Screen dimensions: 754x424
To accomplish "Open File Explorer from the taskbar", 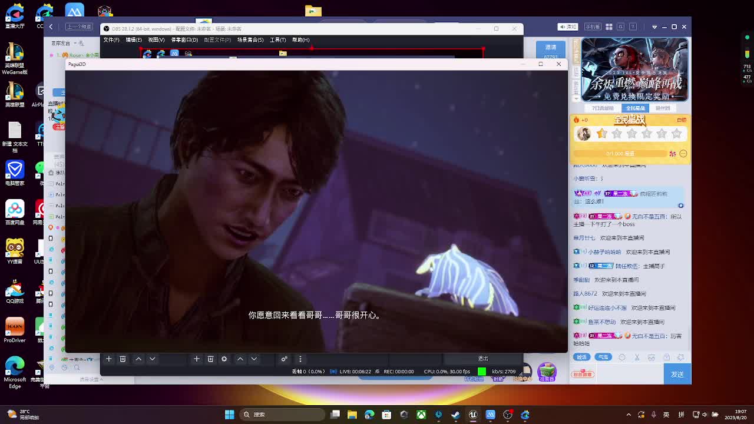I will [x=352, y=415].
